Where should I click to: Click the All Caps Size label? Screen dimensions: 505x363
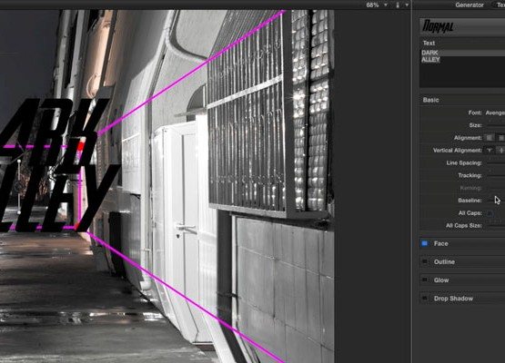(x=464, y=226)
